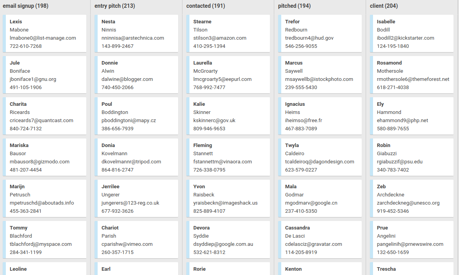
Task: Click the email signup column header
Action: [x=26, y=6]
